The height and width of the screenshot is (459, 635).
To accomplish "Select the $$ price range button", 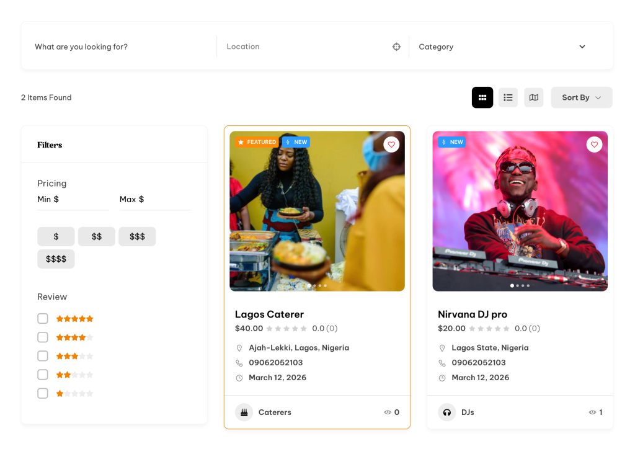I will [x=97, y=236].
